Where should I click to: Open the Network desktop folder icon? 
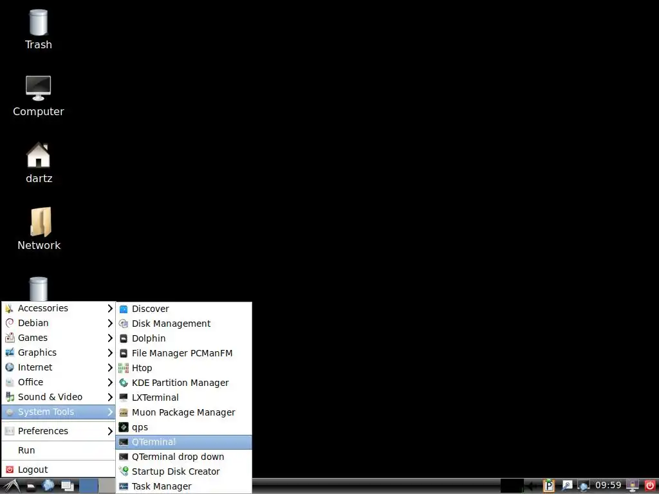pos(39,229)
